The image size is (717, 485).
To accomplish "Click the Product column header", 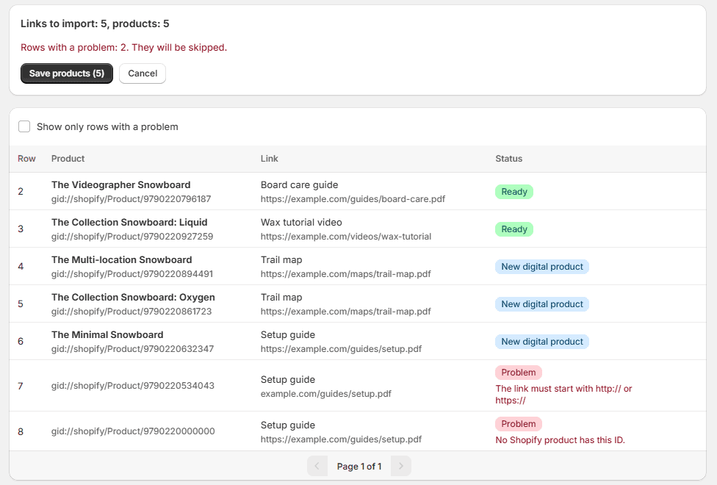I will pyautogui.click(x=68, y=159).
